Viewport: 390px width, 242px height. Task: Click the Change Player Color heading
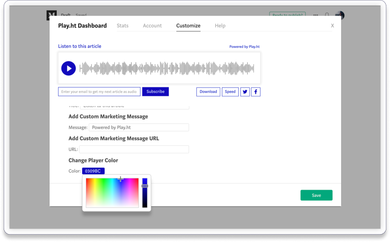pos(93,161)
